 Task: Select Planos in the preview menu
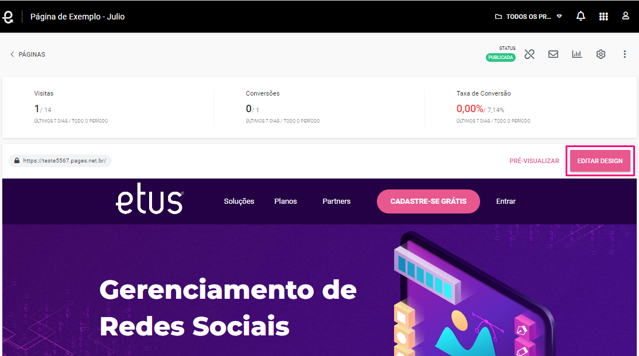pos(285,201)
